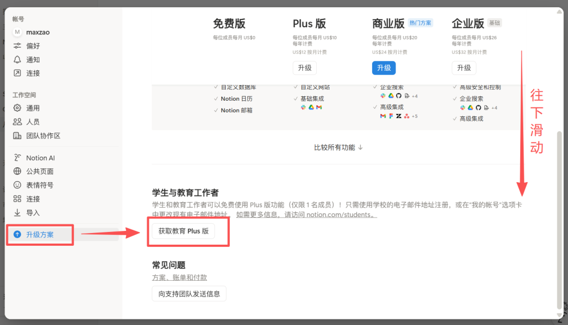This screenshot has height=325, width=568.
Task: Expand the +4 integrations under 商业版 企业搜索
Action: 414,96
